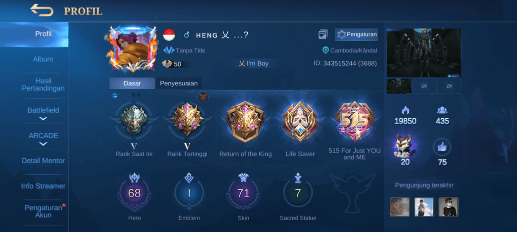Open the copy profile card icon
This screenshot has width=517, height=232.
click(x=323, y=34)
